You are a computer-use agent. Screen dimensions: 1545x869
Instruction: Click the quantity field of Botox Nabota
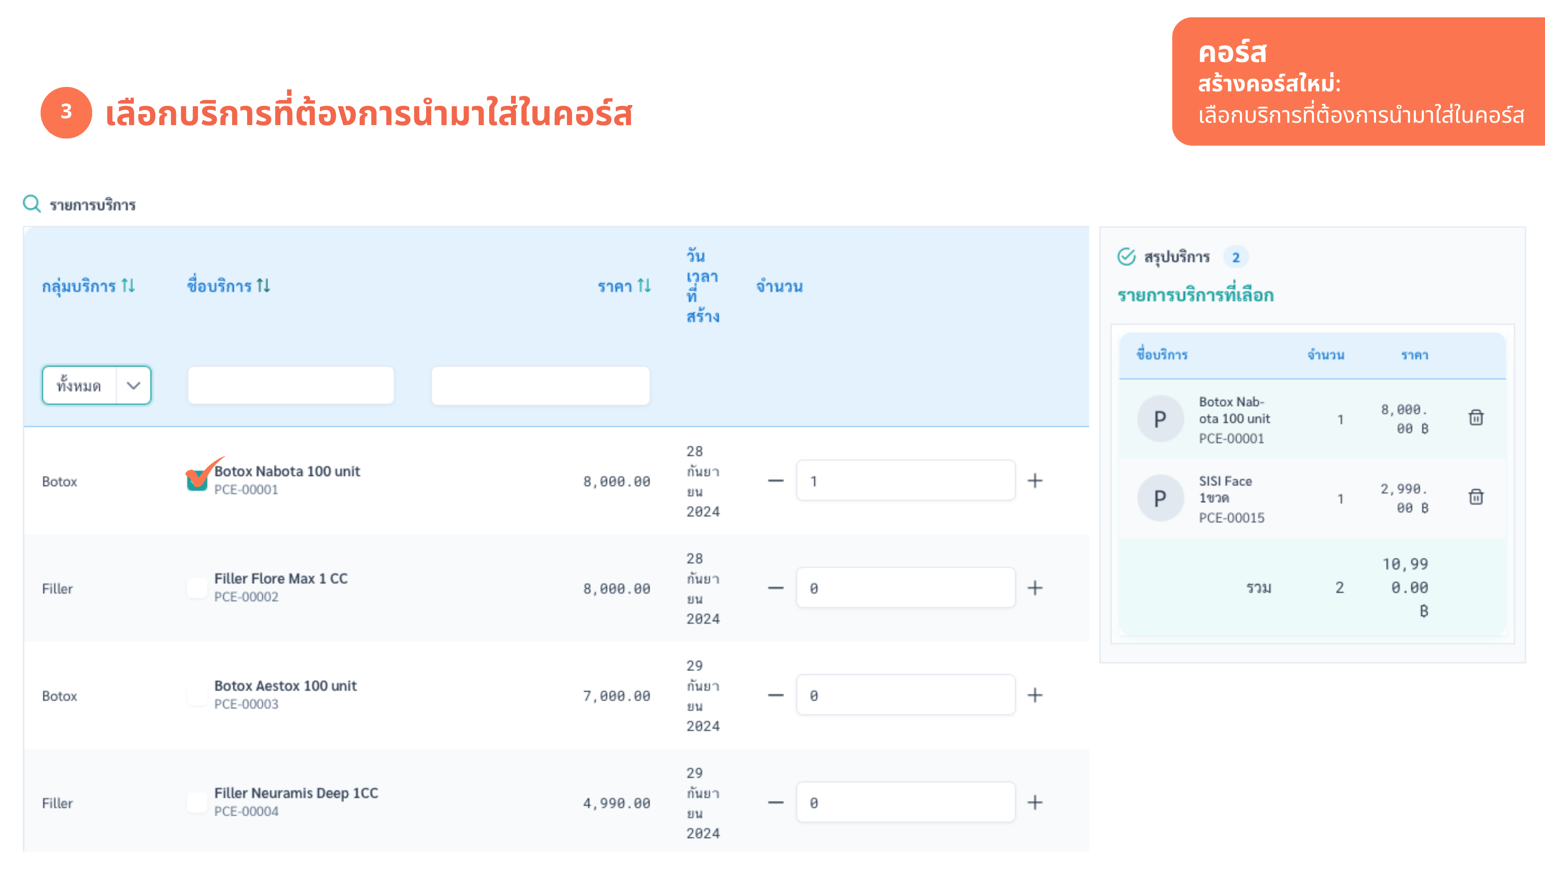coord(906,481)
